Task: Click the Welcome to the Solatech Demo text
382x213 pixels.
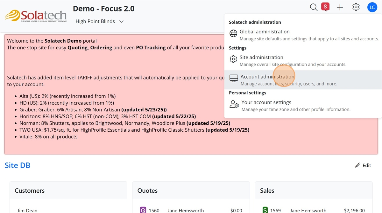Action: tap(52, 41)
